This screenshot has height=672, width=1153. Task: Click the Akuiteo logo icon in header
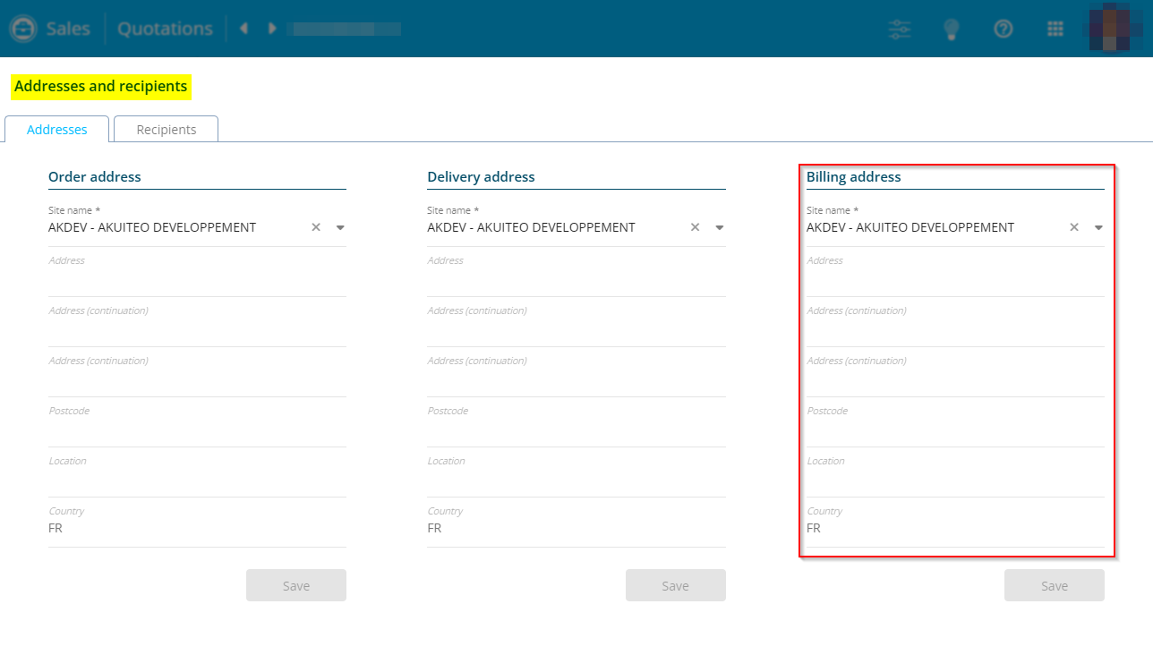pos(22,29)
